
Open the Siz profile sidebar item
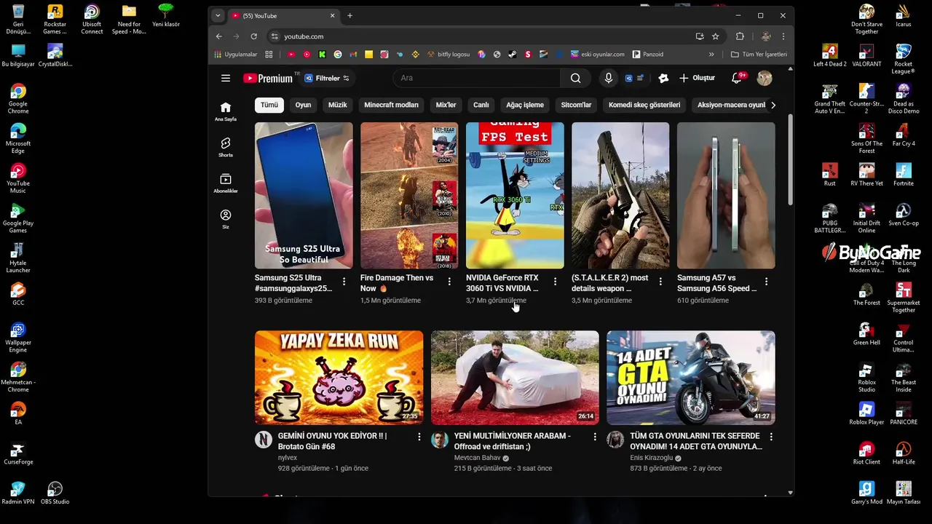click(x=226, y=218)
